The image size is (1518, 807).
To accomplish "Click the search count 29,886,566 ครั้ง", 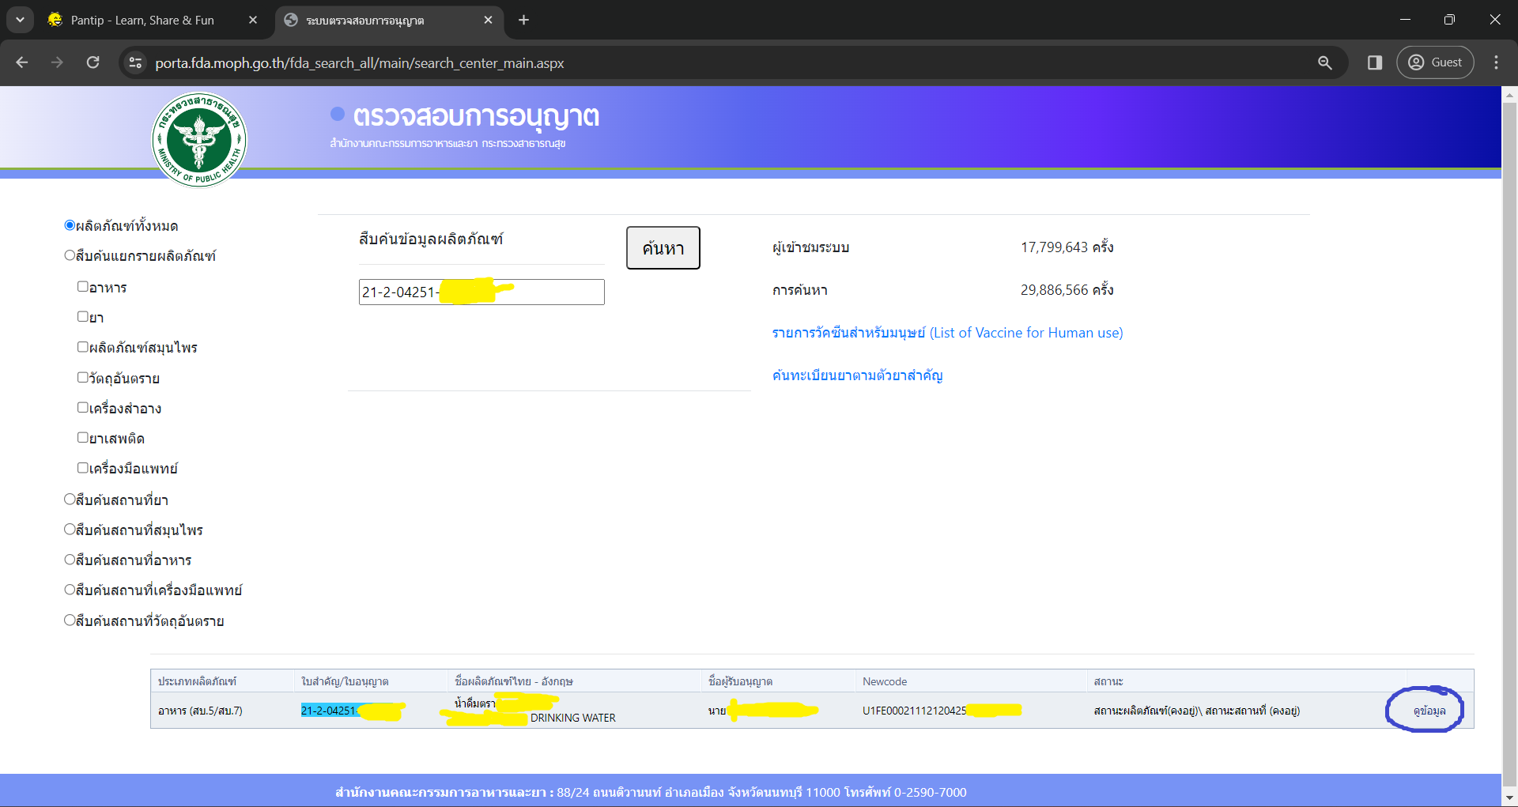I will [x=1067, y=290].
